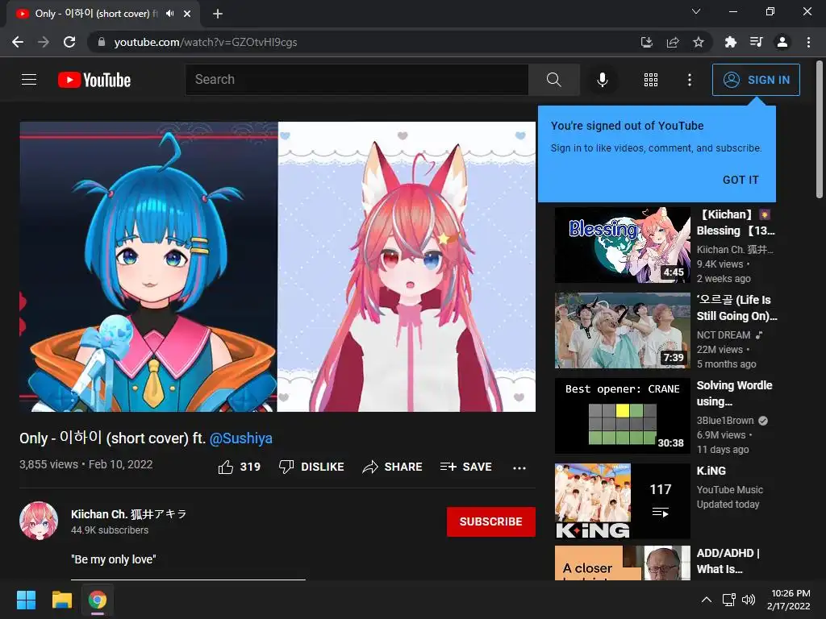Open the YouTube hamburger guide menu
The width and height of the screenshot is (826, 619).
(29, 80)
